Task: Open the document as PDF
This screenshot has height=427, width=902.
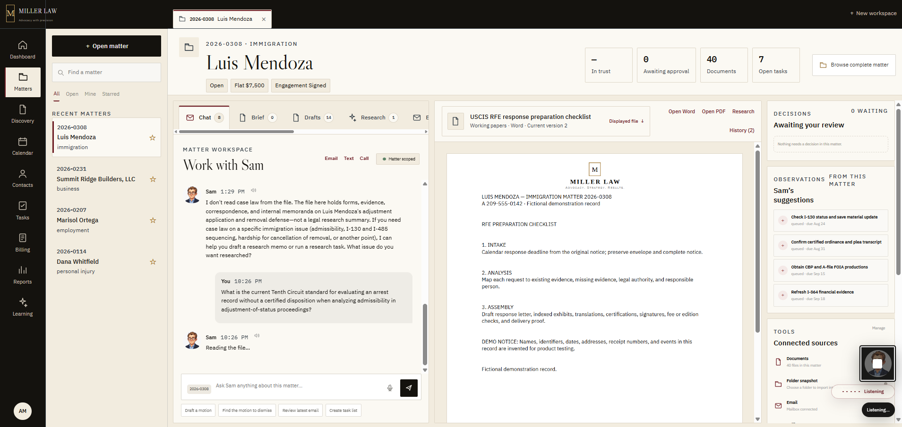Action: [713, 111]
